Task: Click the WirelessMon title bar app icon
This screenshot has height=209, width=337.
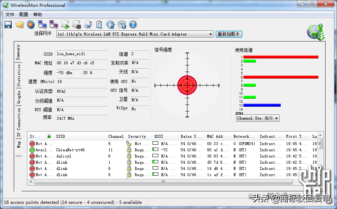Action: click(x=6, y=5)
